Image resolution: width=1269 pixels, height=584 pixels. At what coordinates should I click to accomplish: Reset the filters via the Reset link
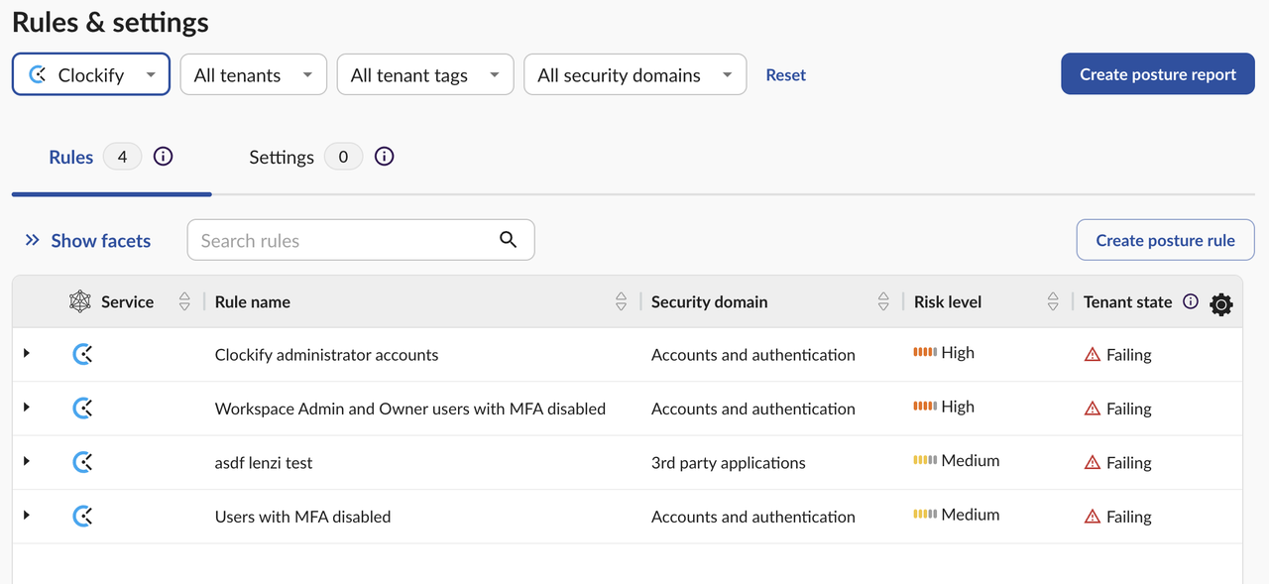point(785,74)
